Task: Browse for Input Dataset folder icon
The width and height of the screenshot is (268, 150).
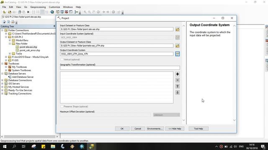Action: 178,29
